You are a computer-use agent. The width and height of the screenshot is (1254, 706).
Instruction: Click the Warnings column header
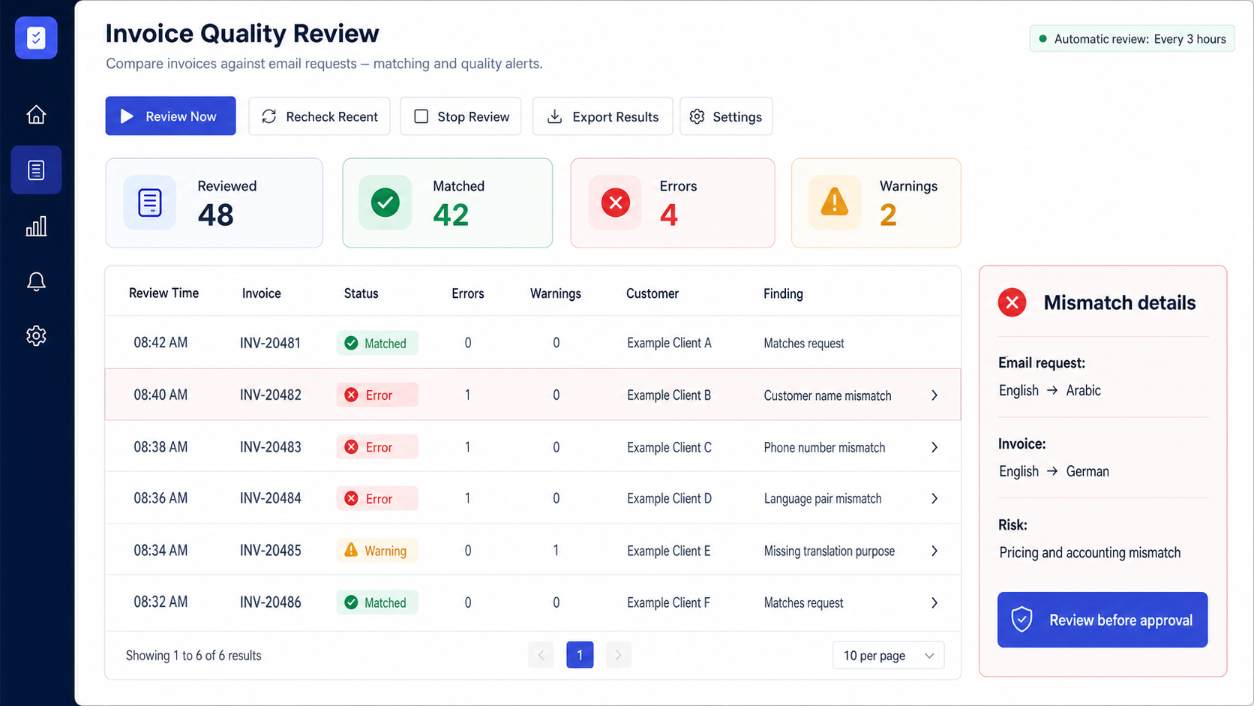[556, 293]
